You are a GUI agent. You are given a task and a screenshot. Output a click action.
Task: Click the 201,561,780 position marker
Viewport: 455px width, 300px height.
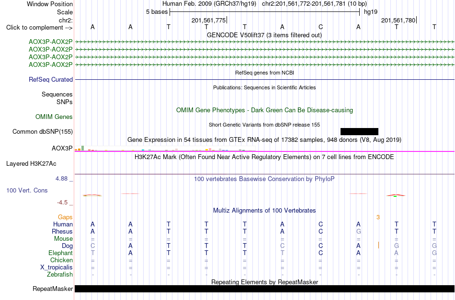click(x=398, y=20)
